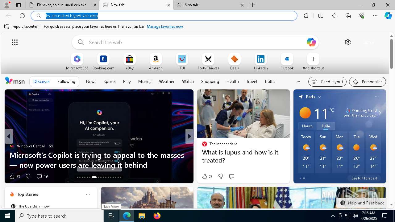Open taskbar volume control
395x222 pixels.
coord(355,216)
